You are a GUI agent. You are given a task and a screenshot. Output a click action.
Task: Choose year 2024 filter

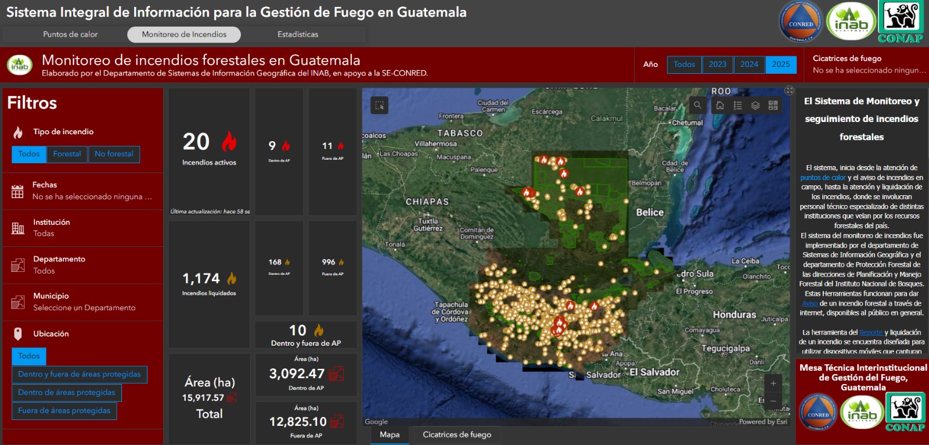click(x=749, y=64)
